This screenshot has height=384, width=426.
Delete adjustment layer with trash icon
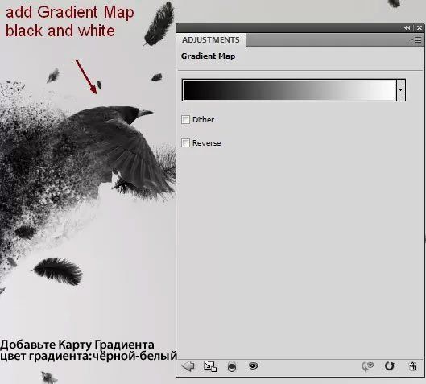click(412, 366)
